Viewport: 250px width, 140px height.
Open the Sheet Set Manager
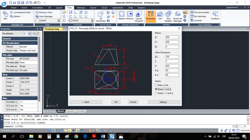click(x=178, y=17)
